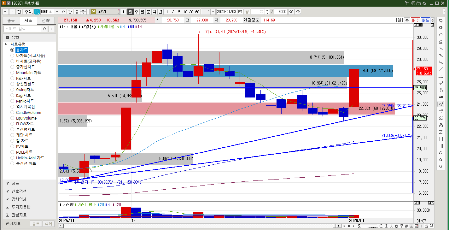Viewport: 449px width, 230px height.
Task: Switch to the 종목 tab
Action: (11, 21)
